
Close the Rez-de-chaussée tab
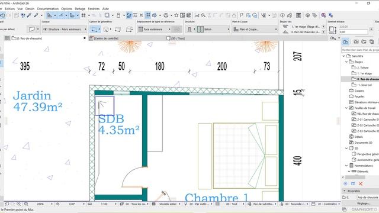point(85,38)
